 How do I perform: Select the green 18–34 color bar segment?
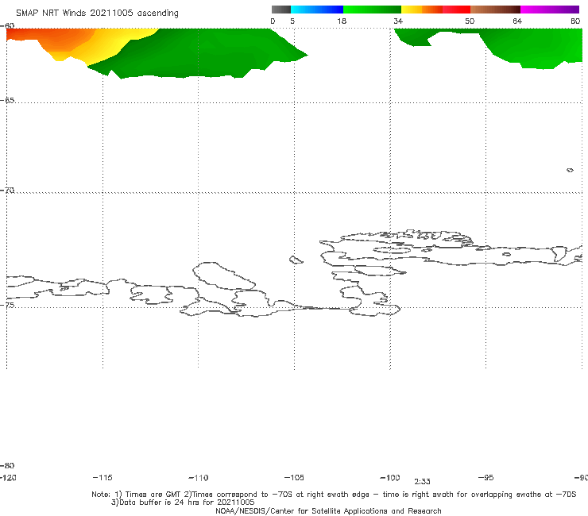click(x=372, y=10)
